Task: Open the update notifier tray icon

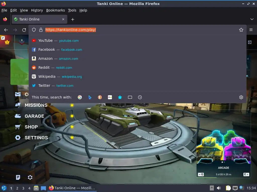Action: tap(241, 187)
